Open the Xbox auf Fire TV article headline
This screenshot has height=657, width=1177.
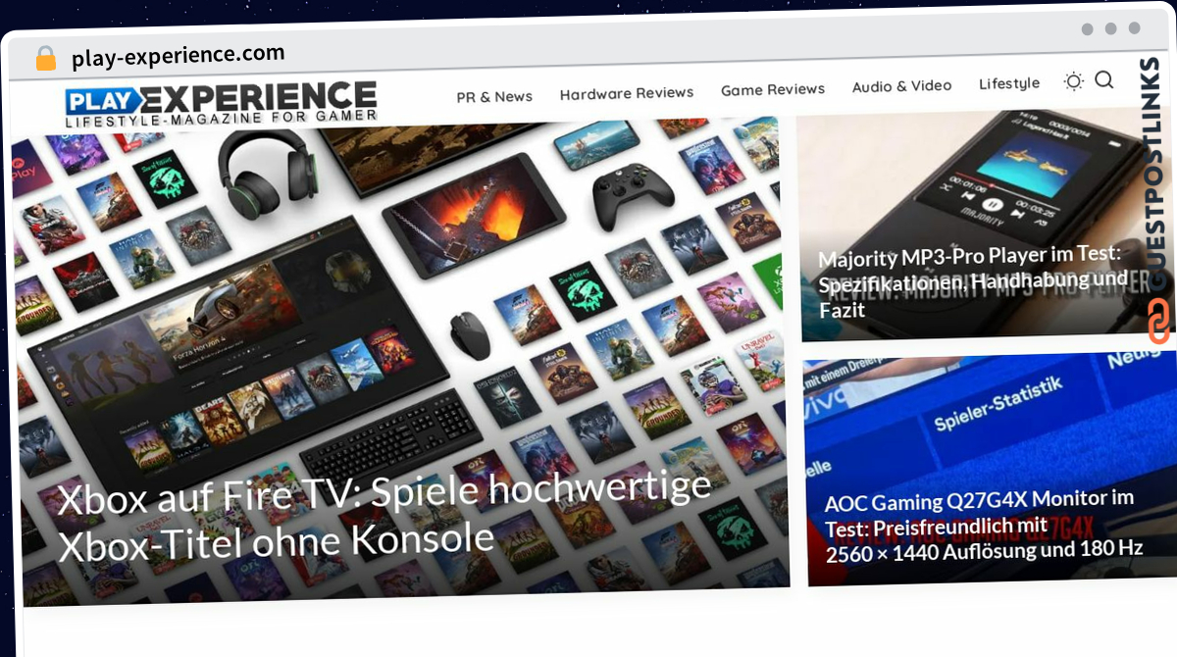(x=383, y=518)
